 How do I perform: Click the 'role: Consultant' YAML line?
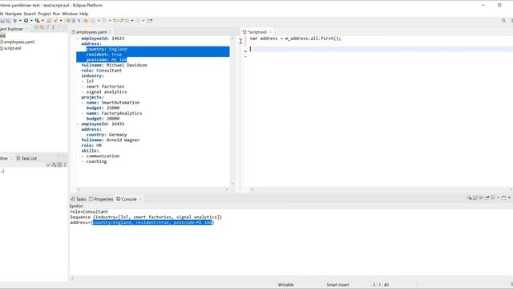102,71
